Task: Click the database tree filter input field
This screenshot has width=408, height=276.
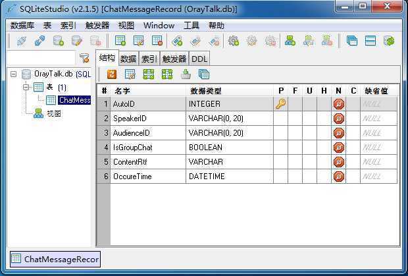Action: coord(41,57)
